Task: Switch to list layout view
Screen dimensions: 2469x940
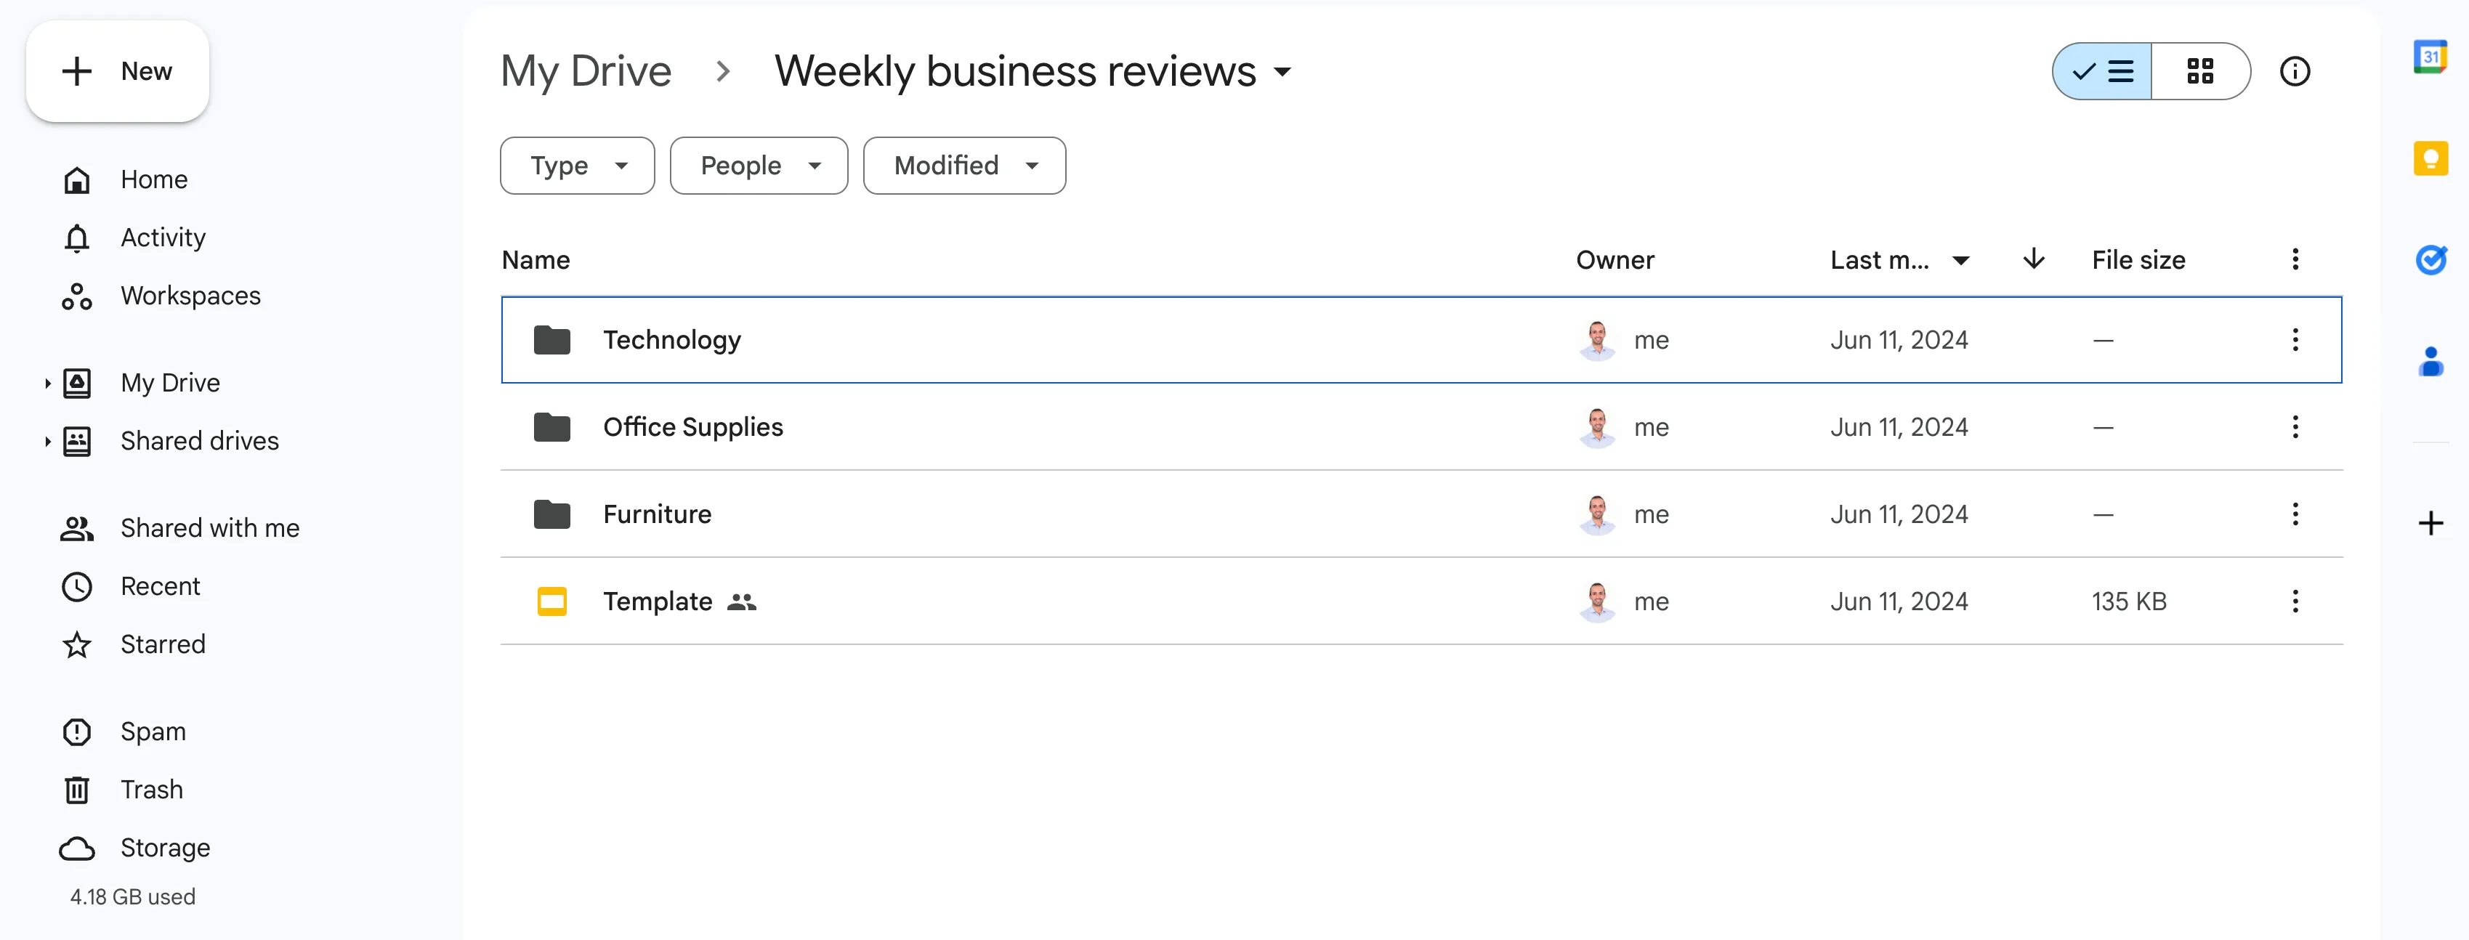Action: 2102,71
